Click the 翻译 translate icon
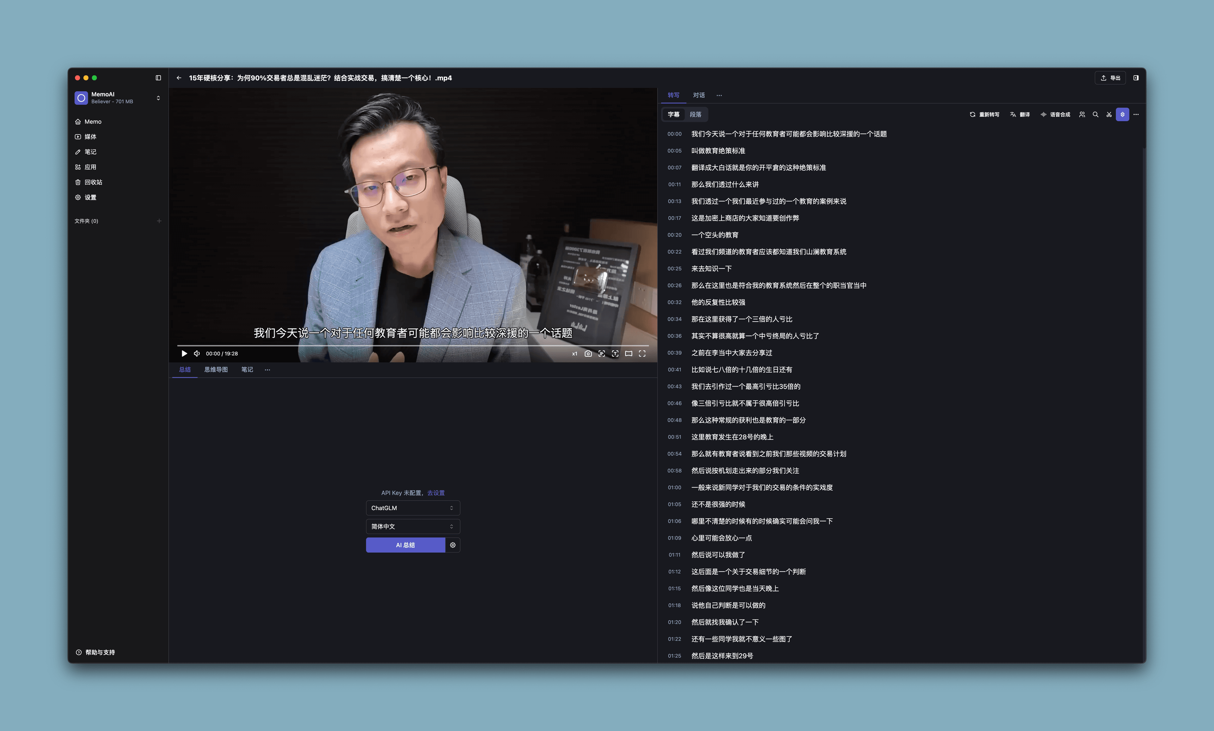1214x731 pixels. (x=1013, y=115)
